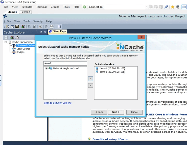
Task: Open NCache Manager Help menu
Action: tap(49, 21)
